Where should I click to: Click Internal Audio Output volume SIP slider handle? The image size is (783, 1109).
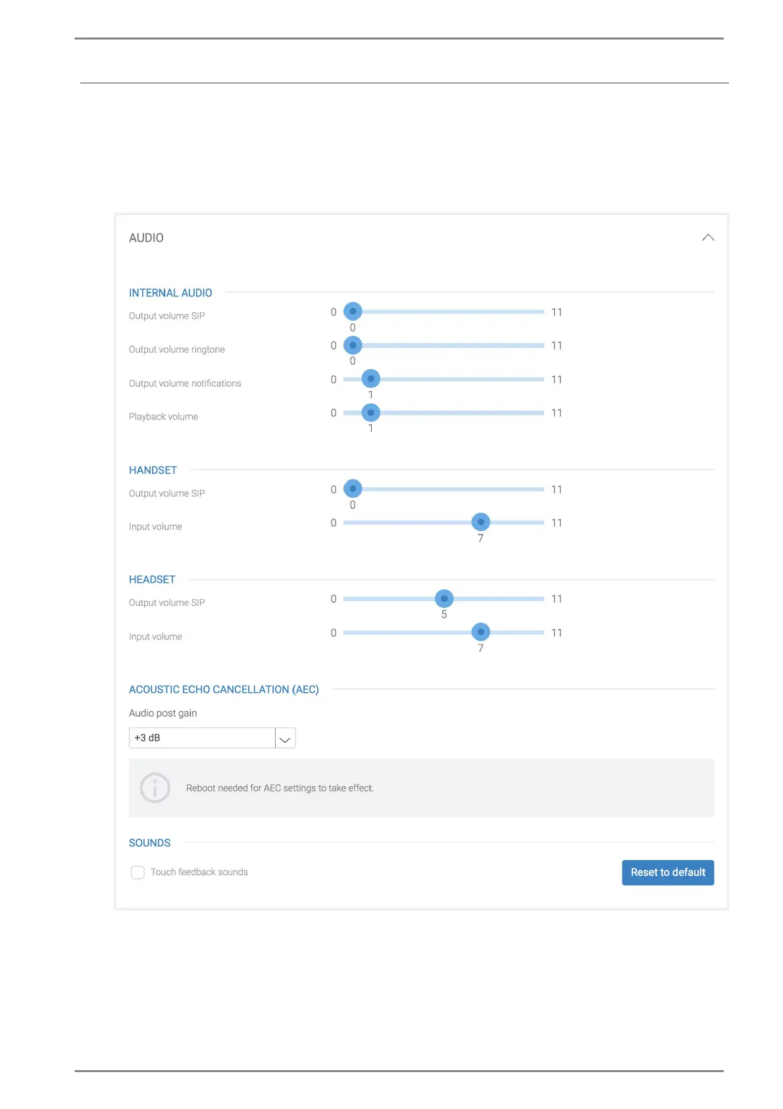pyautogui.click(x=353, y=311)
